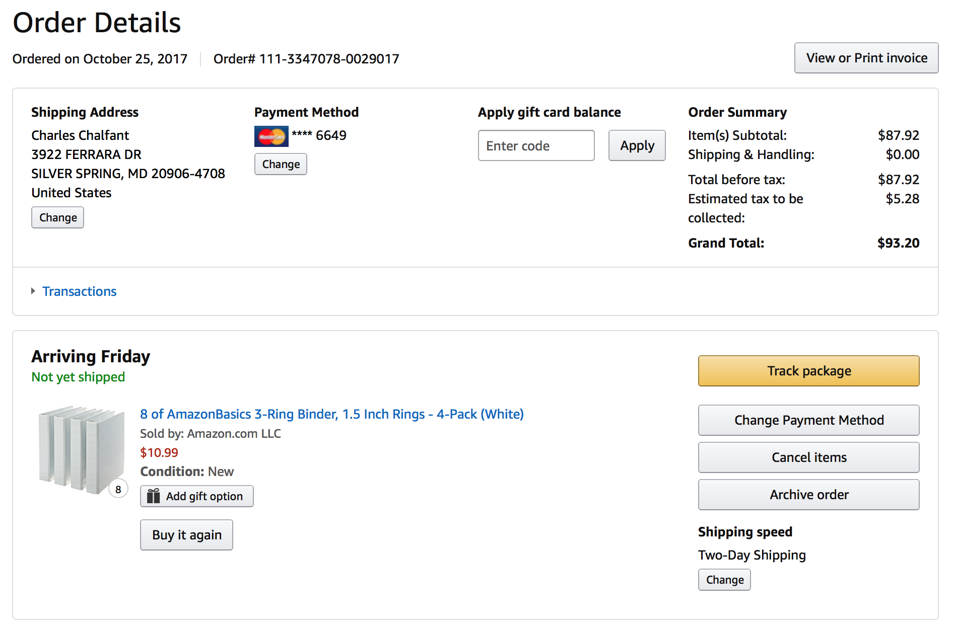Open the AmazonBasics 3-Ring Binder product link

[x=331, y=414]
